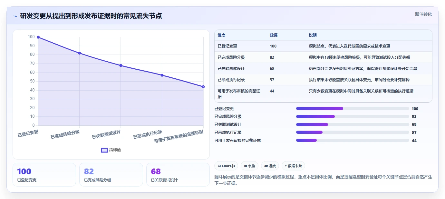This screenshot has width=445, height=199.
Task: Click progress value 44 beside last bar
Action: pyautogui.click(x=414, y=141)
